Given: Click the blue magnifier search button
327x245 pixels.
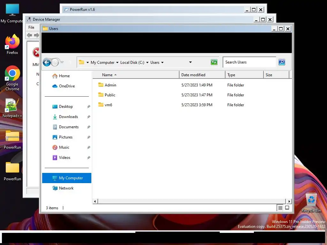Looking at the screenshot, I should 282,62.
